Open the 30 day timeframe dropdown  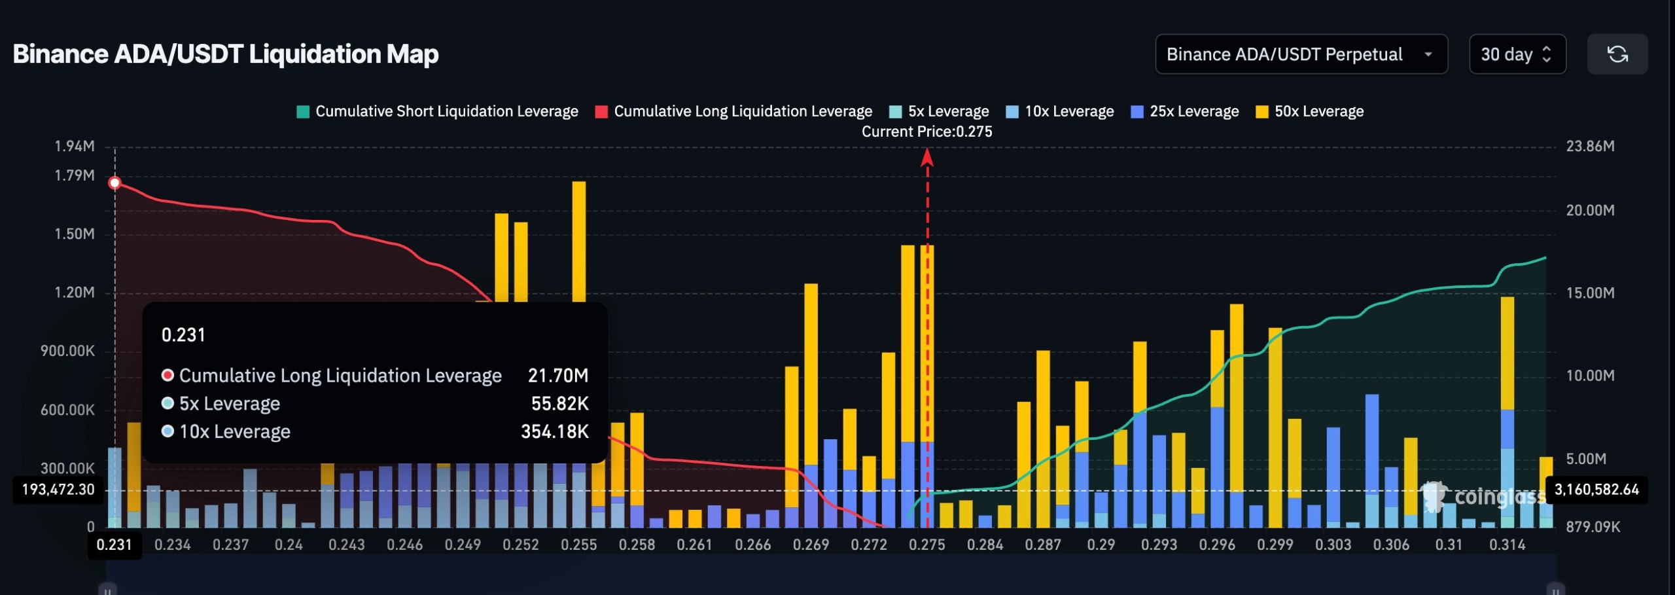pyautogui.click(x=1517, y=54)
